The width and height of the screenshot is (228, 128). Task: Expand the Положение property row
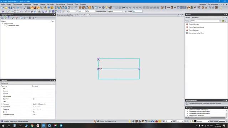pyautogui.click(x=2, y=107)
